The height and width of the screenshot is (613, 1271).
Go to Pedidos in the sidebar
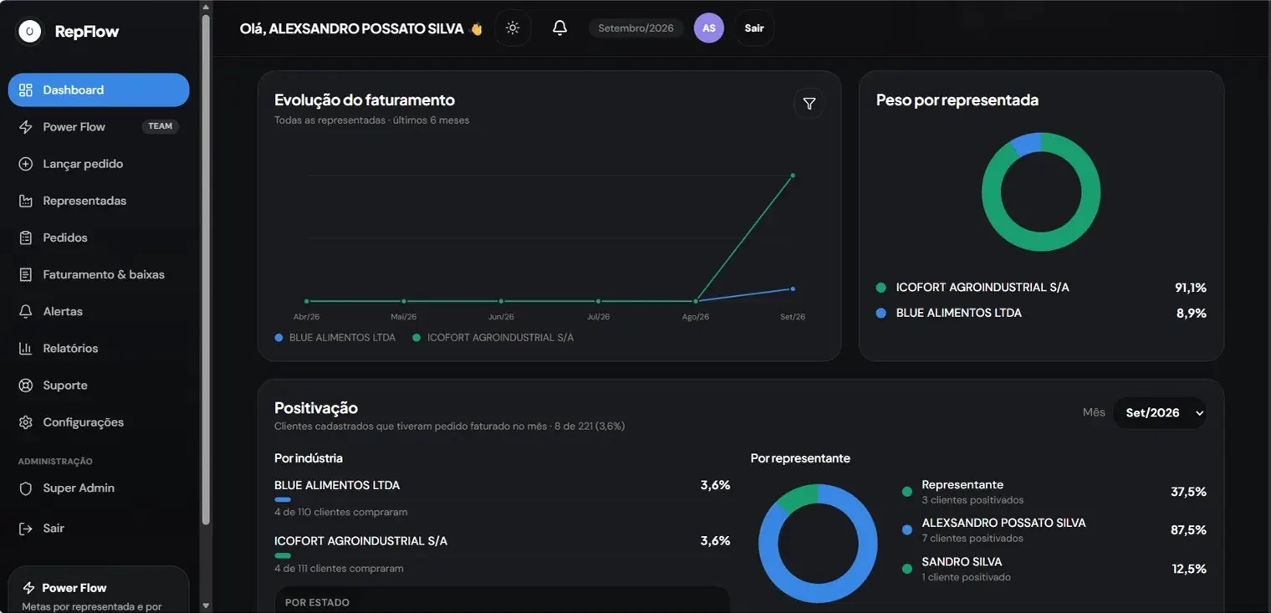[x=99, y=238]
